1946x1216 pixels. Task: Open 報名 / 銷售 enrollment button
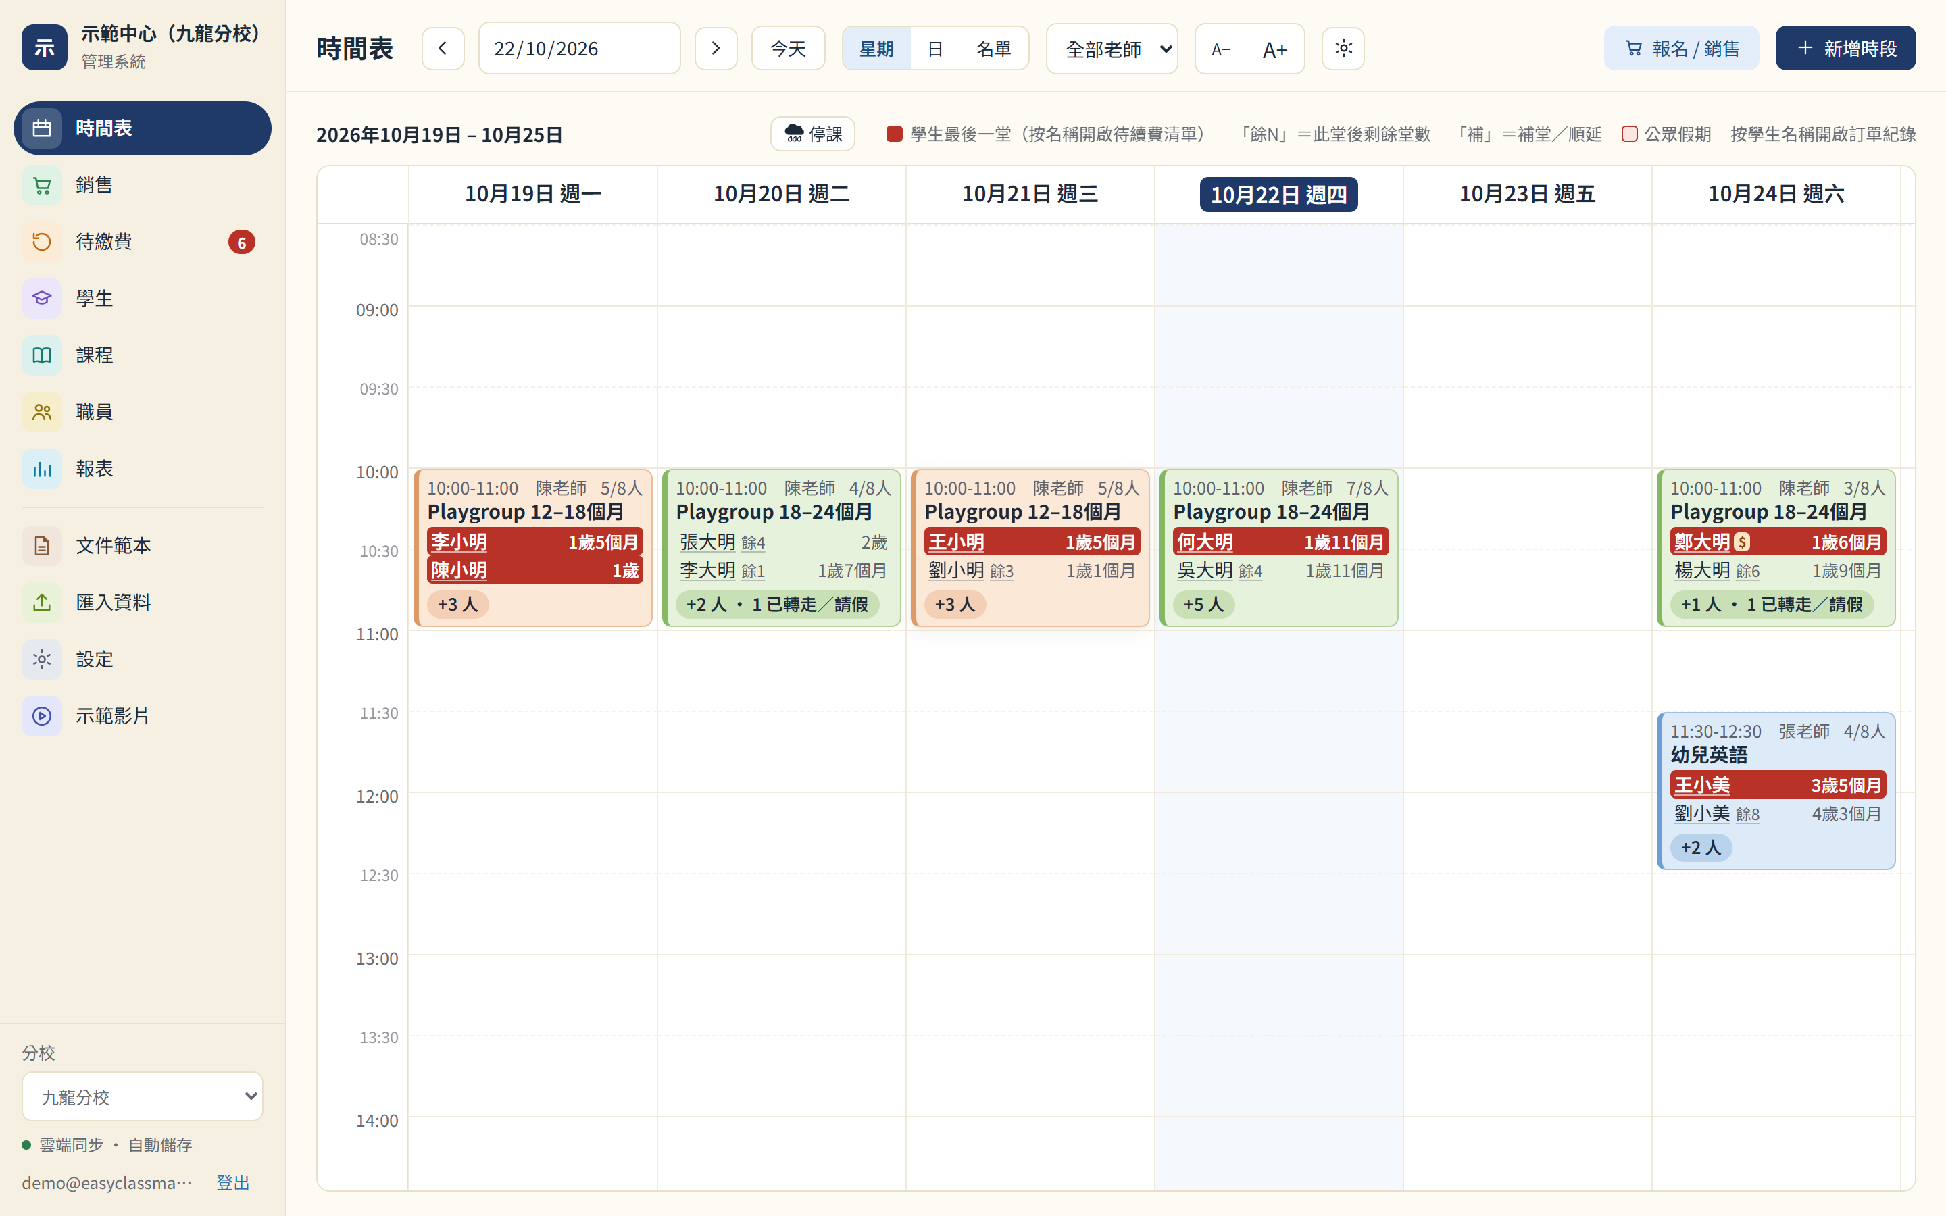(1681, 48)
